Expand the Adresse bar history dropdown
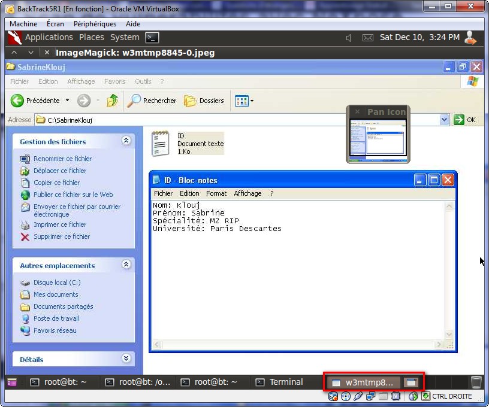Screen dimensions: 489x407 [x=445, y=120]
